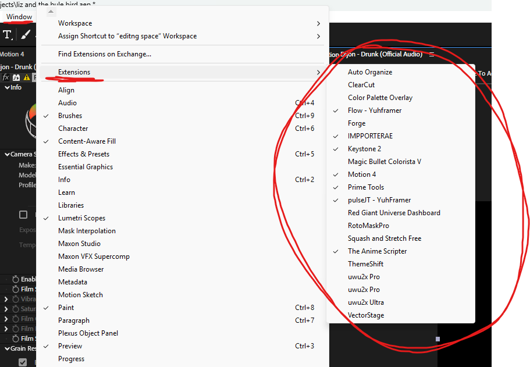Open RotoMaskPro extension
This screenshot has height=367, width=530.
[x=400, y=226]
